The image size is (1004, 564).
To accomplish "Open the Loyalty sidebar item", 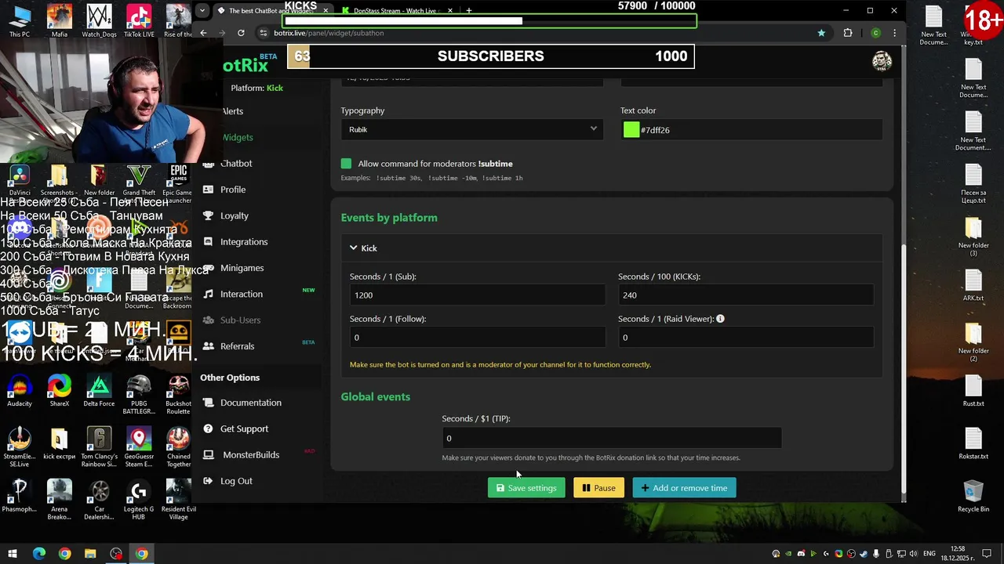I will pos(234,215).
